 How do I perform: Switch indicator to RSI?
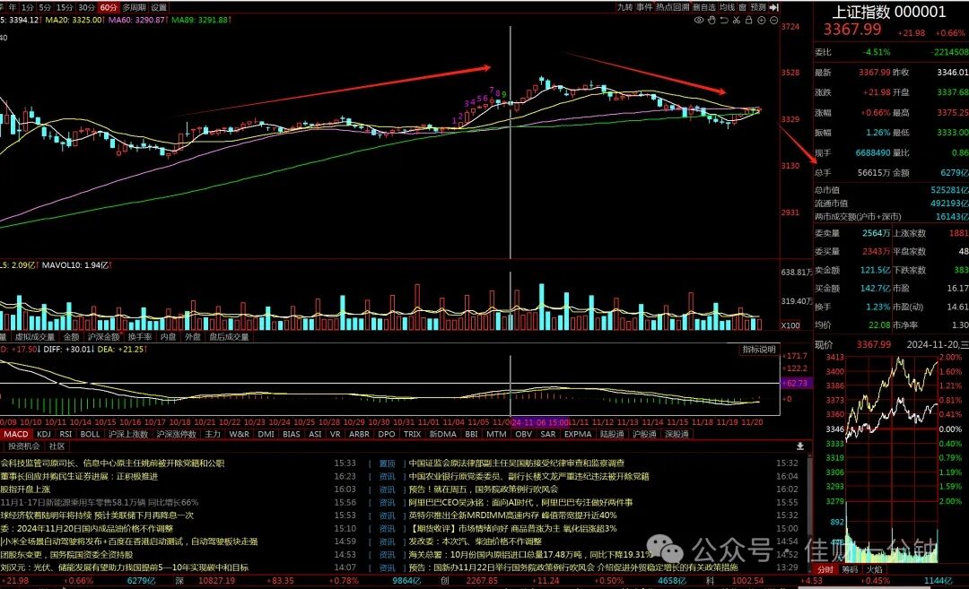[65, 434]
